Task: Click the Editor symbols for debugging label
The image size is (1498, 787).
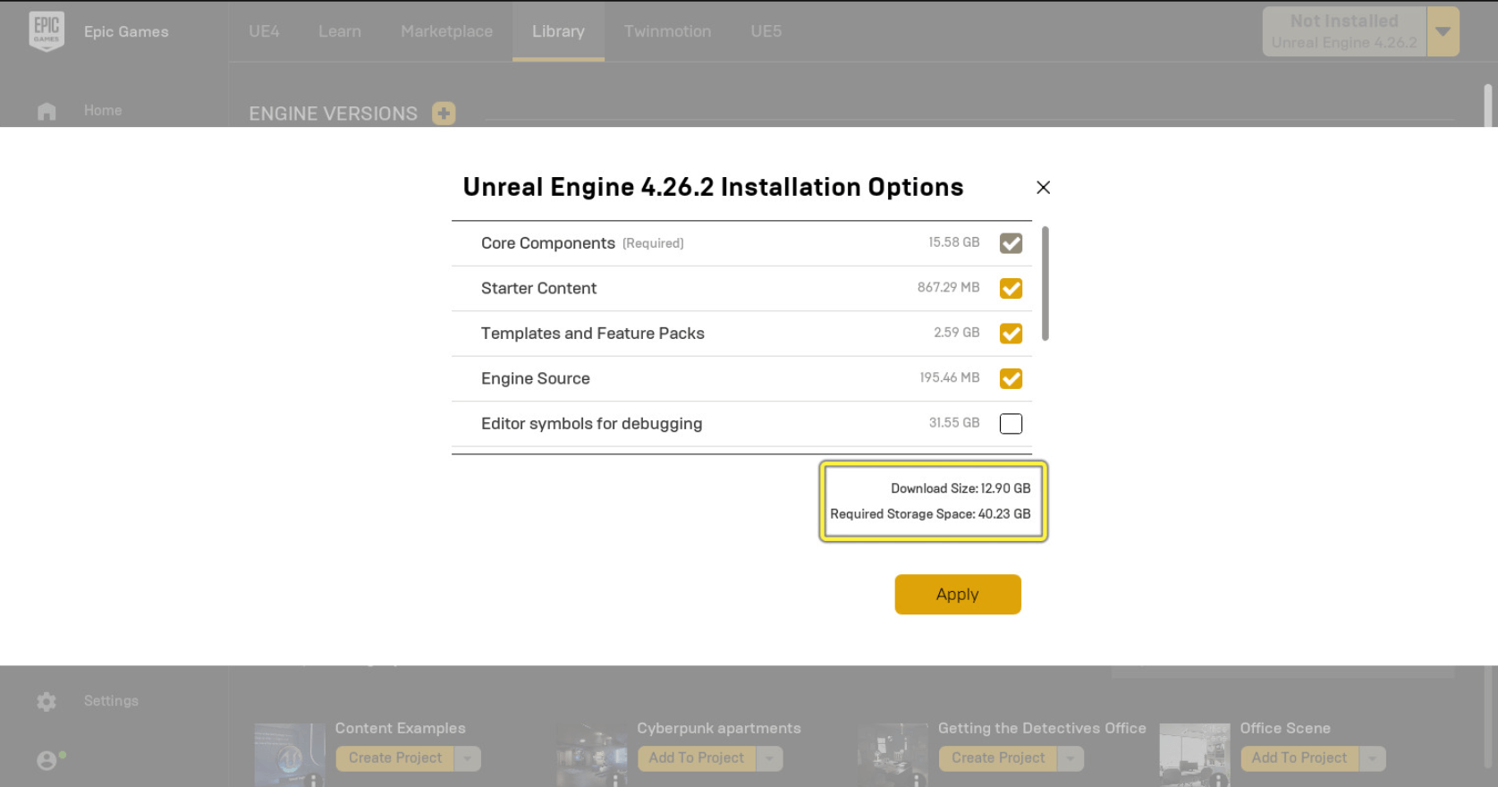Action: (x=591, y=424)
